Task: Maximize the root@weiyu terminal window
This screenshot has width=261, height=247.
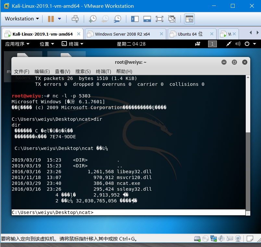Action: [x=234, y=62]
